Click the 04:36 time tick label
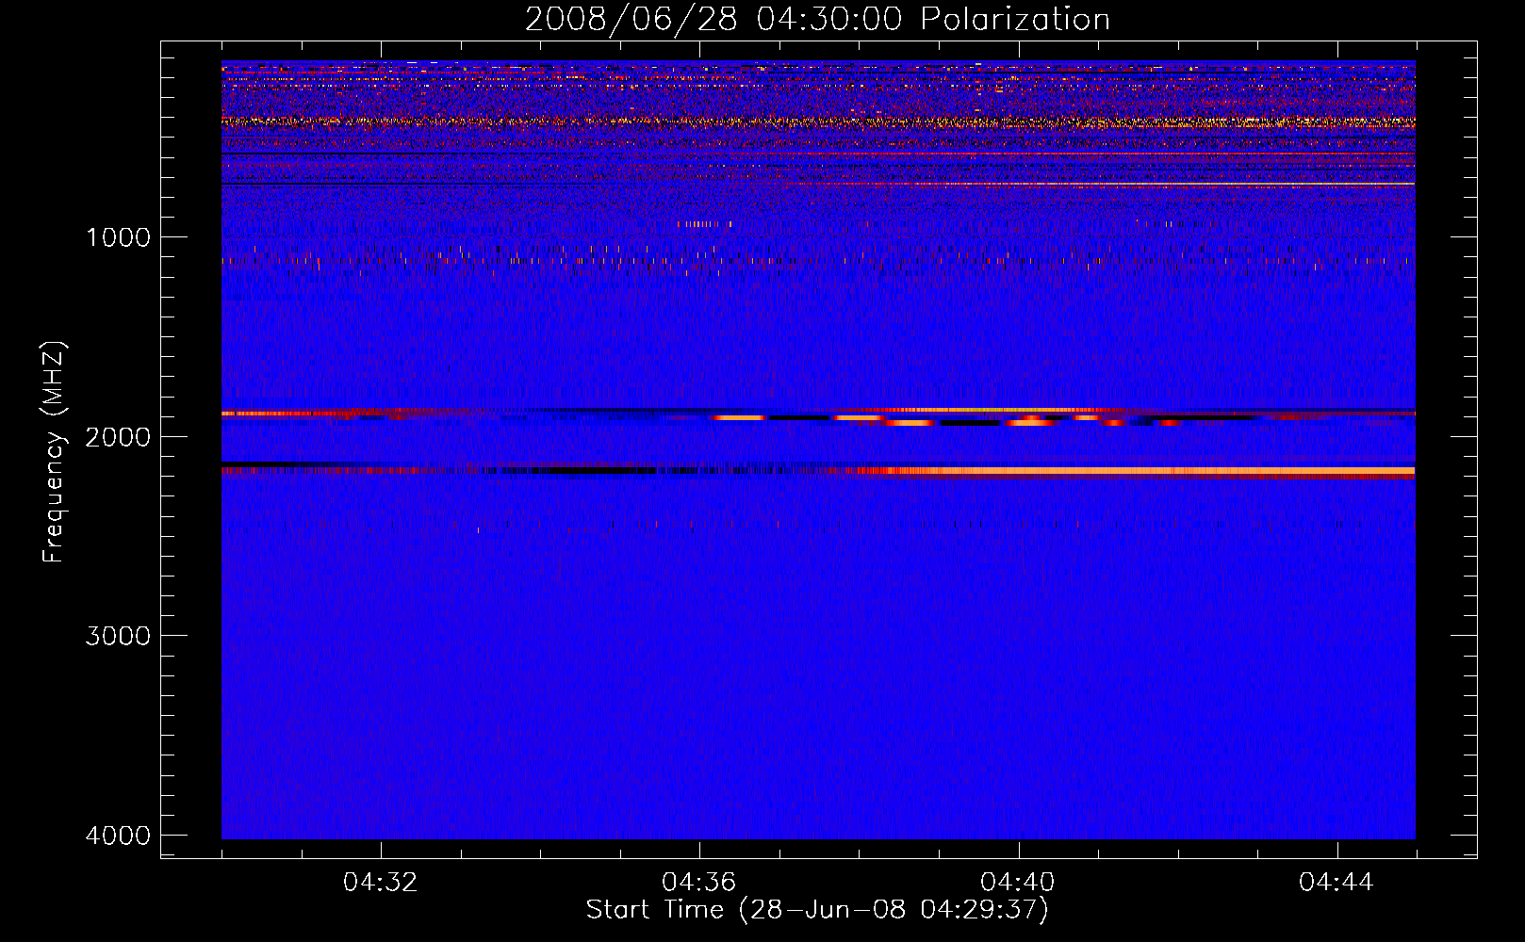This screenshot has height=942, width=1525. pyautogui.click(x=699, y=883)
